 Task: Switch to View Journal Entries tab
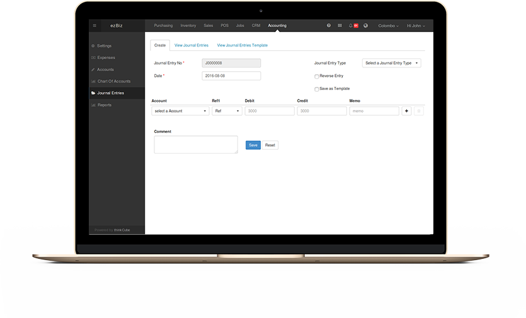click(x=192, y=45)
